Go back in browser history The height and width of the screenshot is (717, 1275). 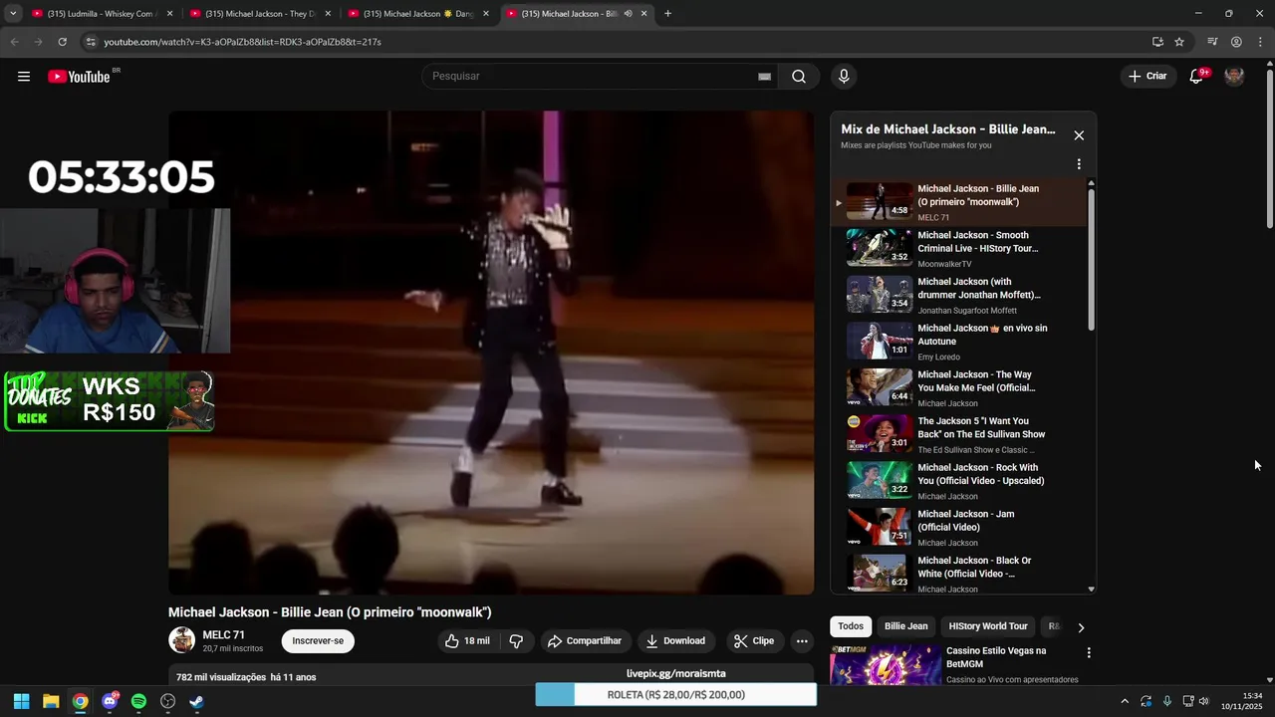15,42
